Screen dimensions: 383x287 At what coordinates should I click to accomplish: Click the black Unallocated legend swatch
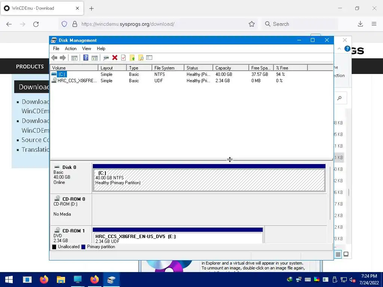tap(54, 247)
